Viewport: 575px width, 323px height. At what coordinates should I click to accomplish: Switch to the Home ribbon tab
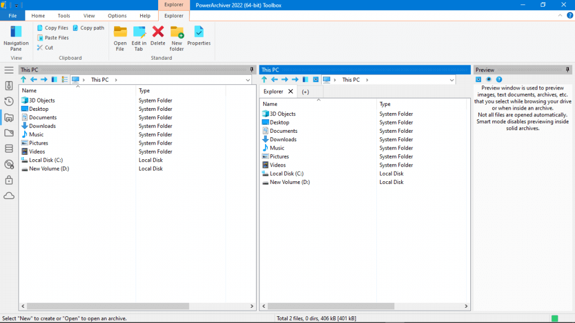click(38, 16)
